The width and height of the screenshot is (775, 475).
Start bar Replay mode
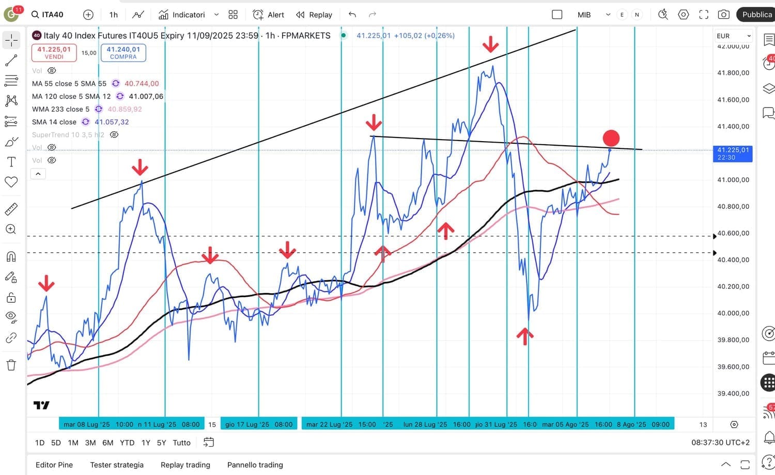click(314, 14)
